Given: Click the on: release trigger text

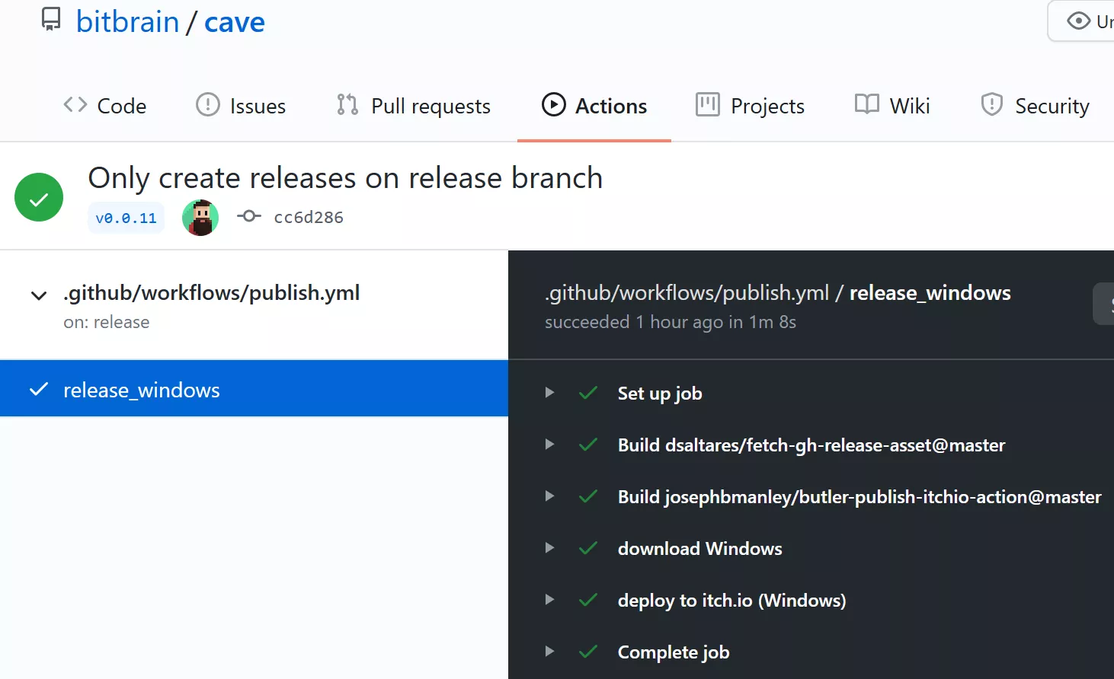Looking at the screenshot, I should click(x=107, y=322).
